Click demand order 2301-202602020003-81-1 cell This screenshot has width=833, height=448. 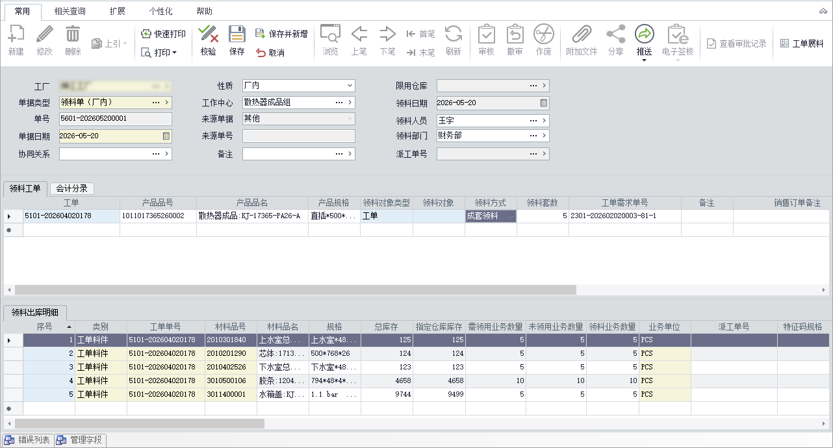624,216
